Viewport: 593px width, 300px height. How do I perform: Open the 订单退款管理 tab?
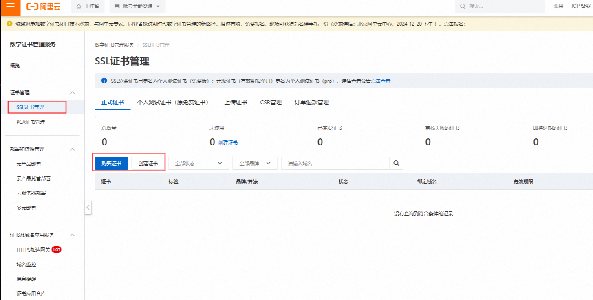point(312,102)
